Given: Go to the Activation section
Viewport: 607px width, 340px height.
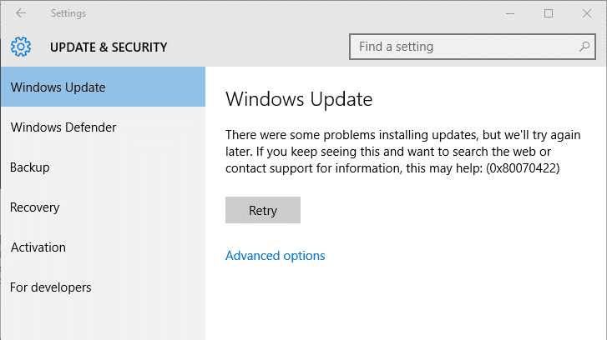Looking at the screenshot, I should coord(38,247).
